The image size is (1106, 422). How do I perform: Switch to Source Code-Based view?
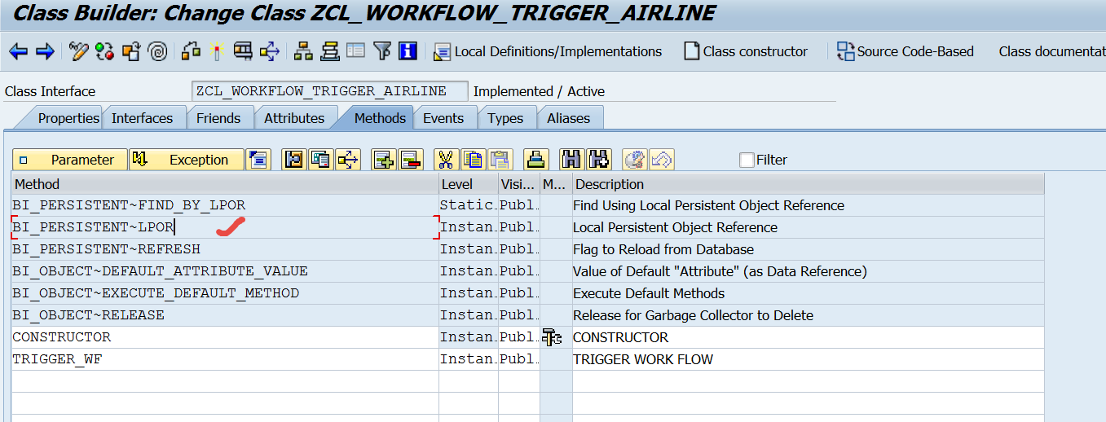(906, 51)
